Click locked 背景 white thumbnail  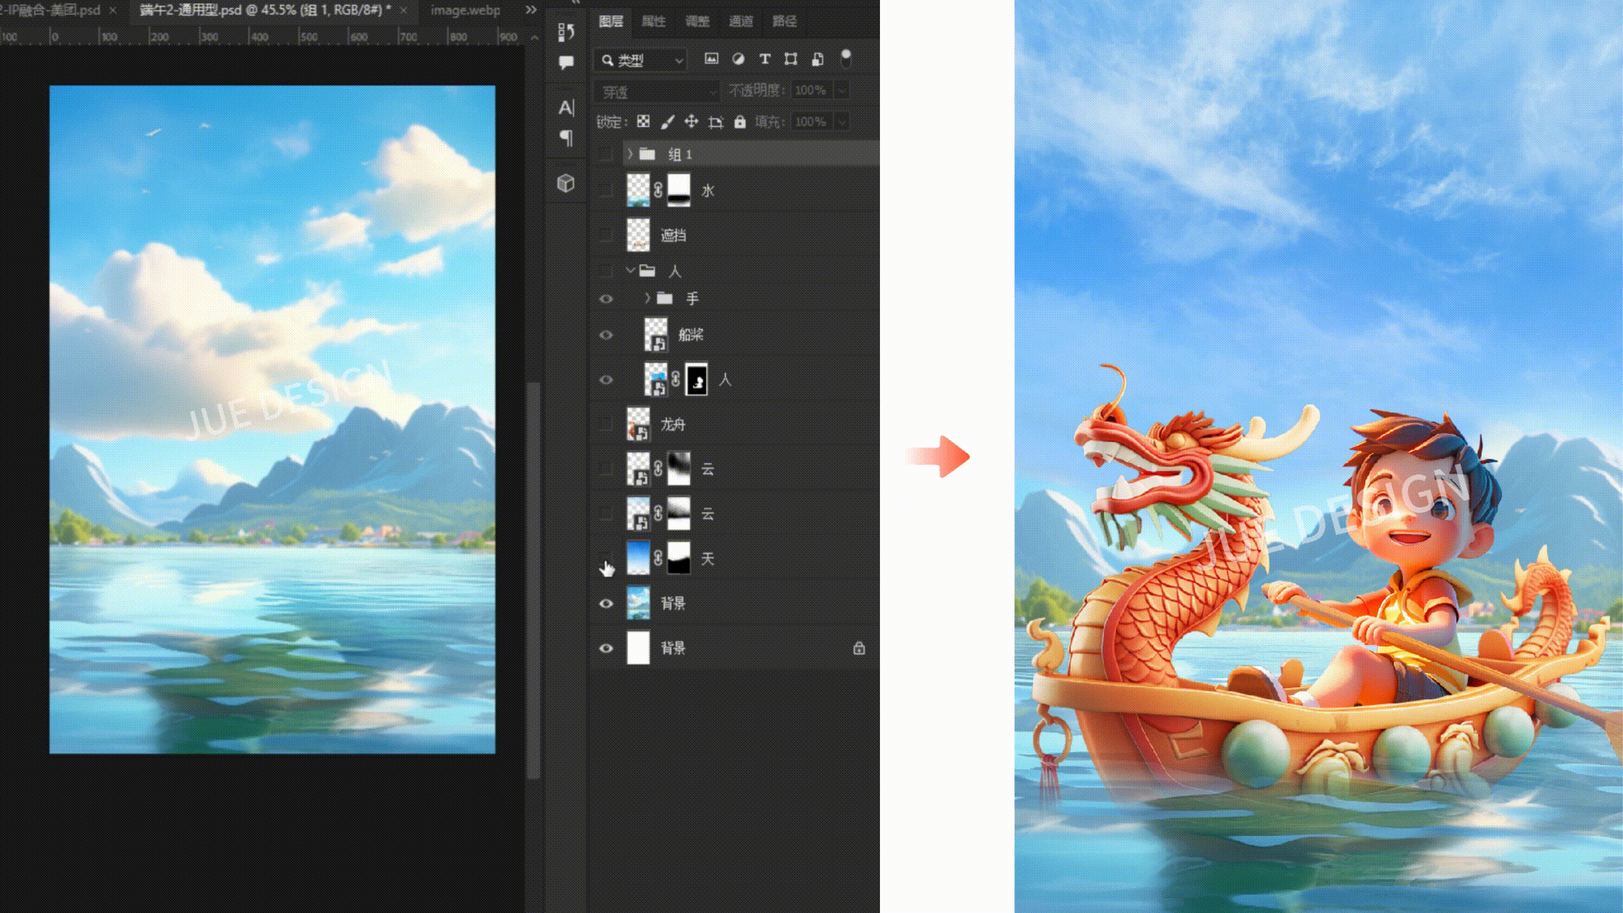[638, 648]
